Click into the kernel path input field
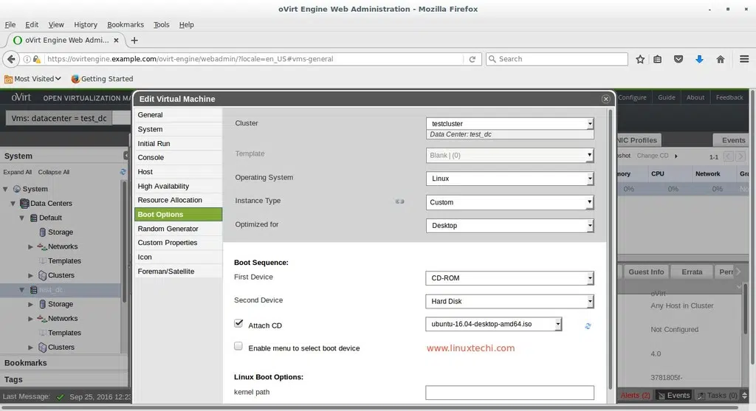Screen dimensions: 756x411 coord(509,393)
